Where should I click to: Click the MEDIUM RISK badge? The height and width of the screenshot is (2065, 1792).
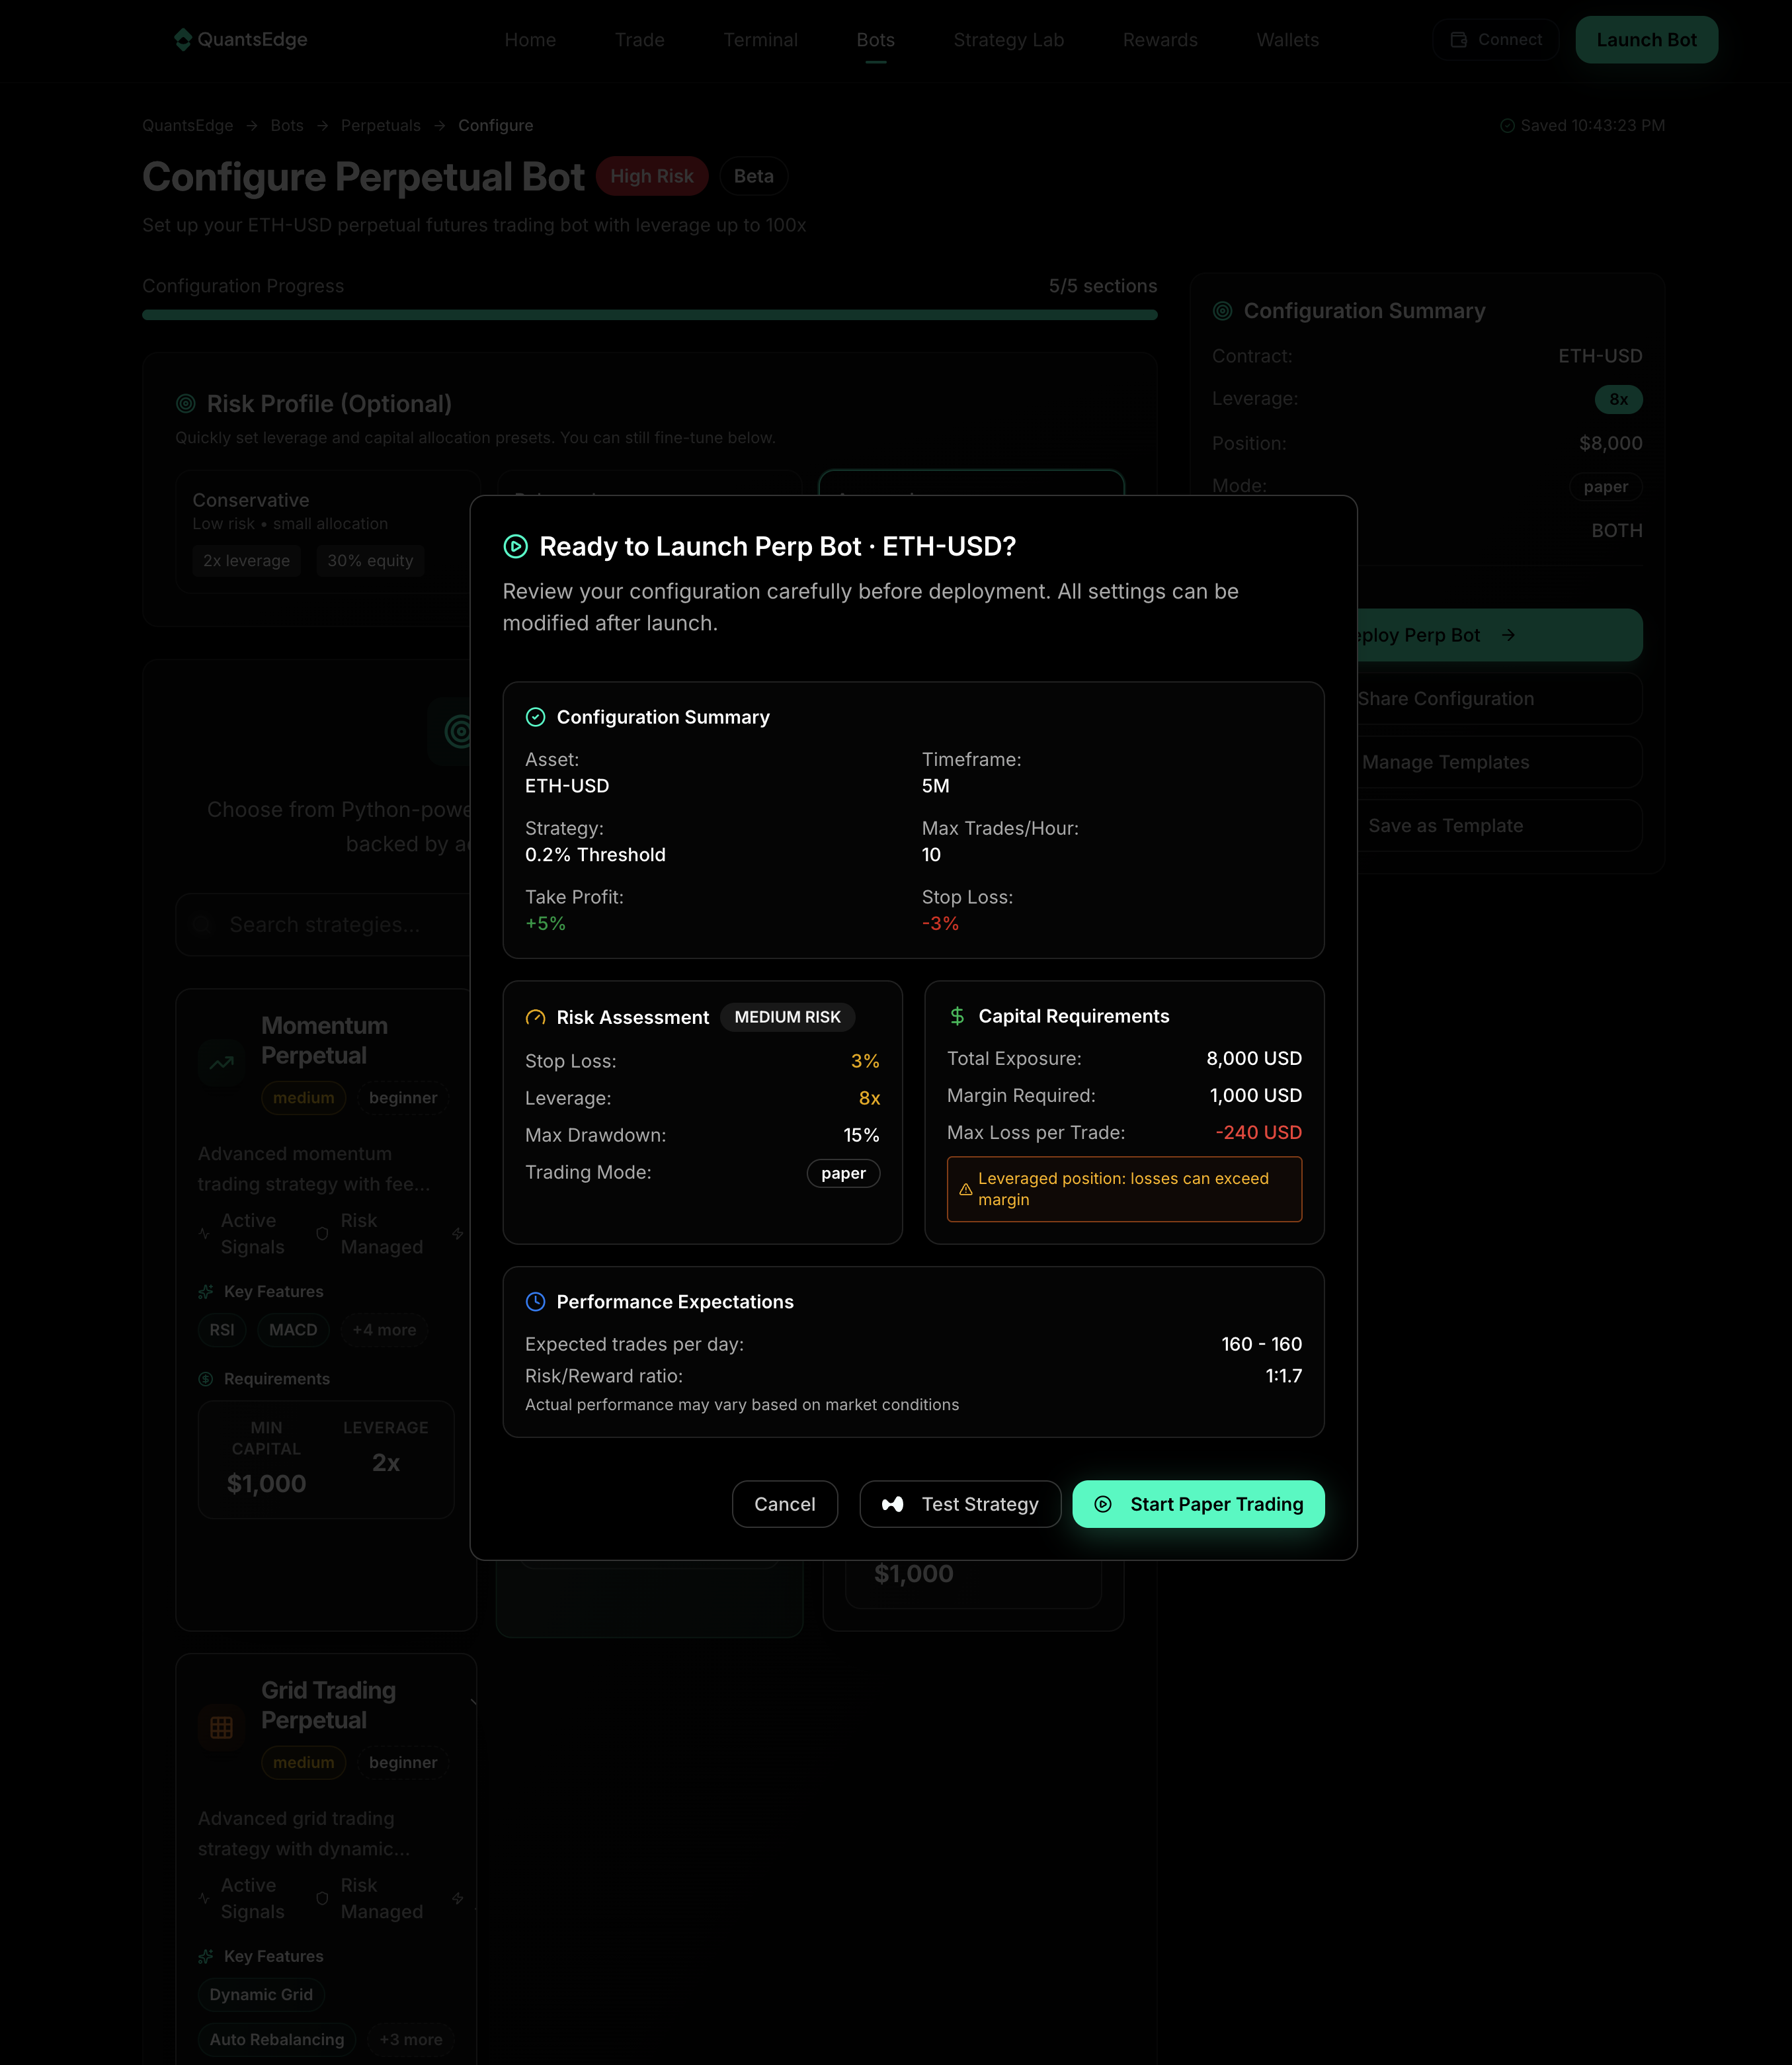point(787,1017)
